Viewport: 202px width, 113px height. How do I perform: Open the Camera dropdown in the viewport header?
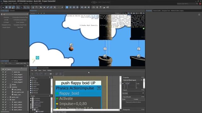tap(33, 13)
